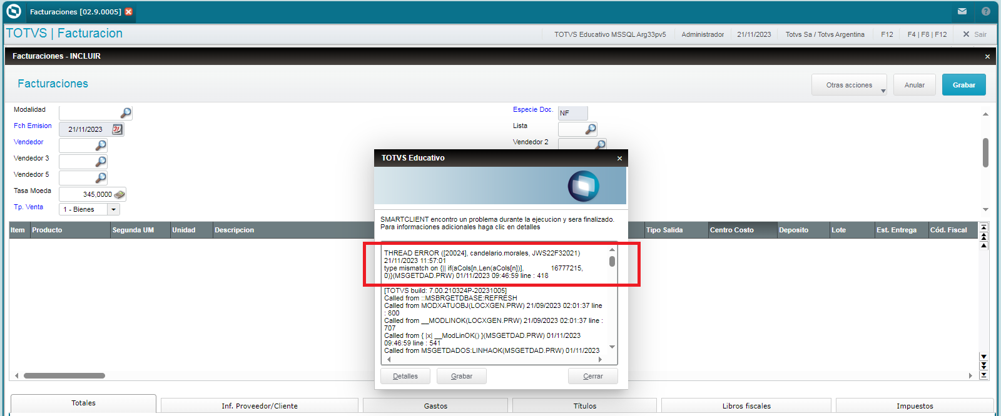Open the Fch Emision calendar icon
The height and width of the screenshot is (416, 1001).
(117, 129)
